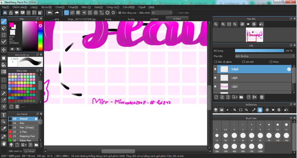This screenshot has width=297, height=158.
Task: Choose brush size 500 preset
Action: tap(243, 148)
